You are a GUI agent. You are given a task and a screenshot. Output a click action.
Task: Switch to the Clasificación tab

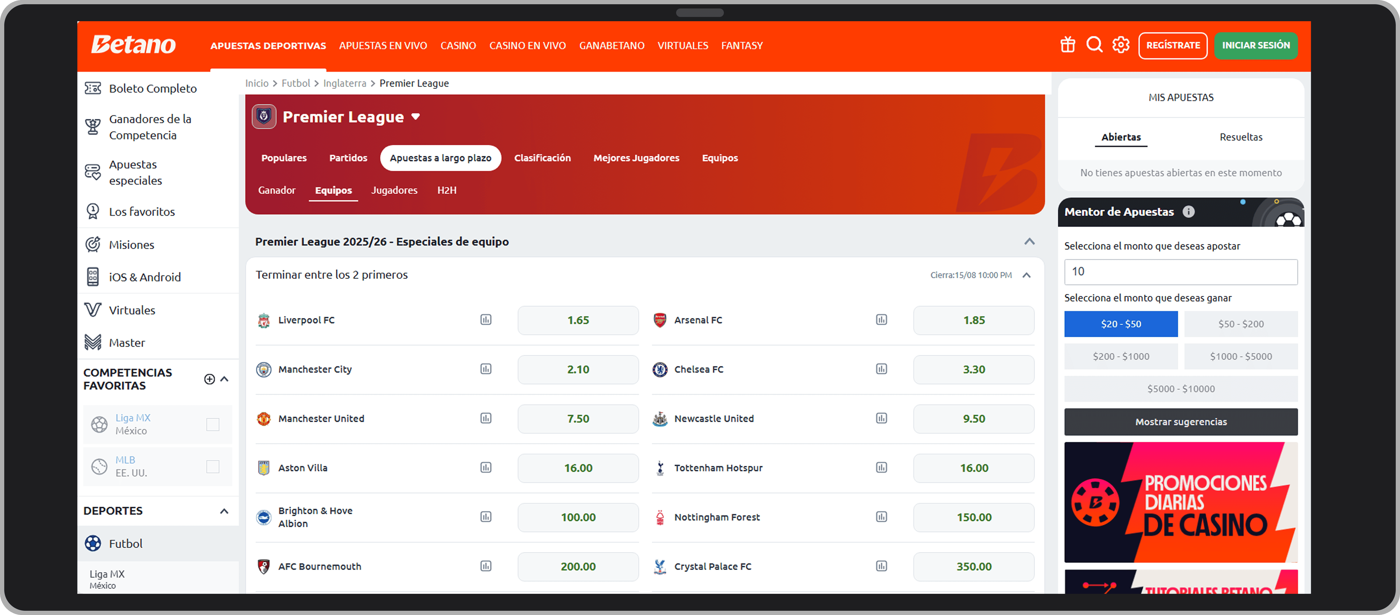point(542,158)
